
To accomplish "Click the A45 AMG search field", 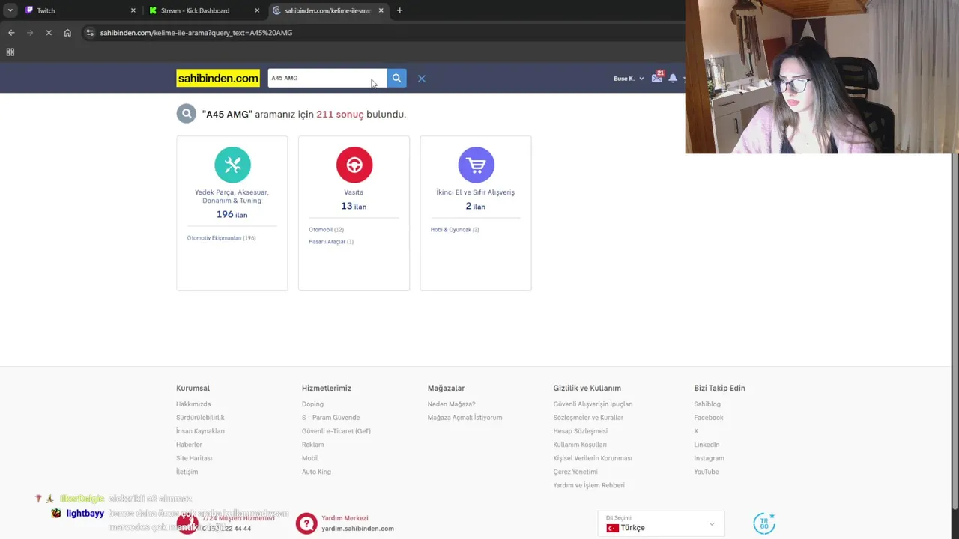I will 327,78.
